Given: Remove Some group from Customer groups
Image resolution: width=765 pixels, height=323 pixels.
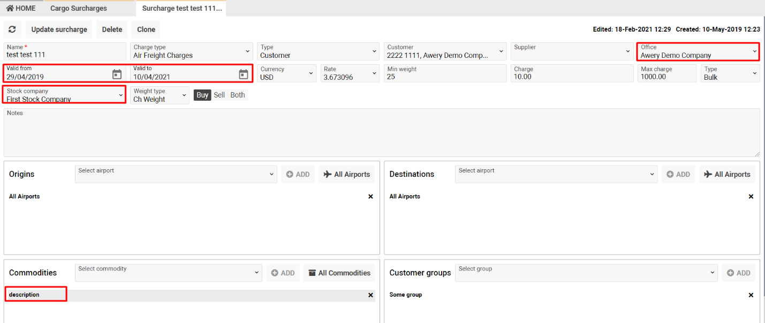Looking at the screenshot, I should point(751,295).
